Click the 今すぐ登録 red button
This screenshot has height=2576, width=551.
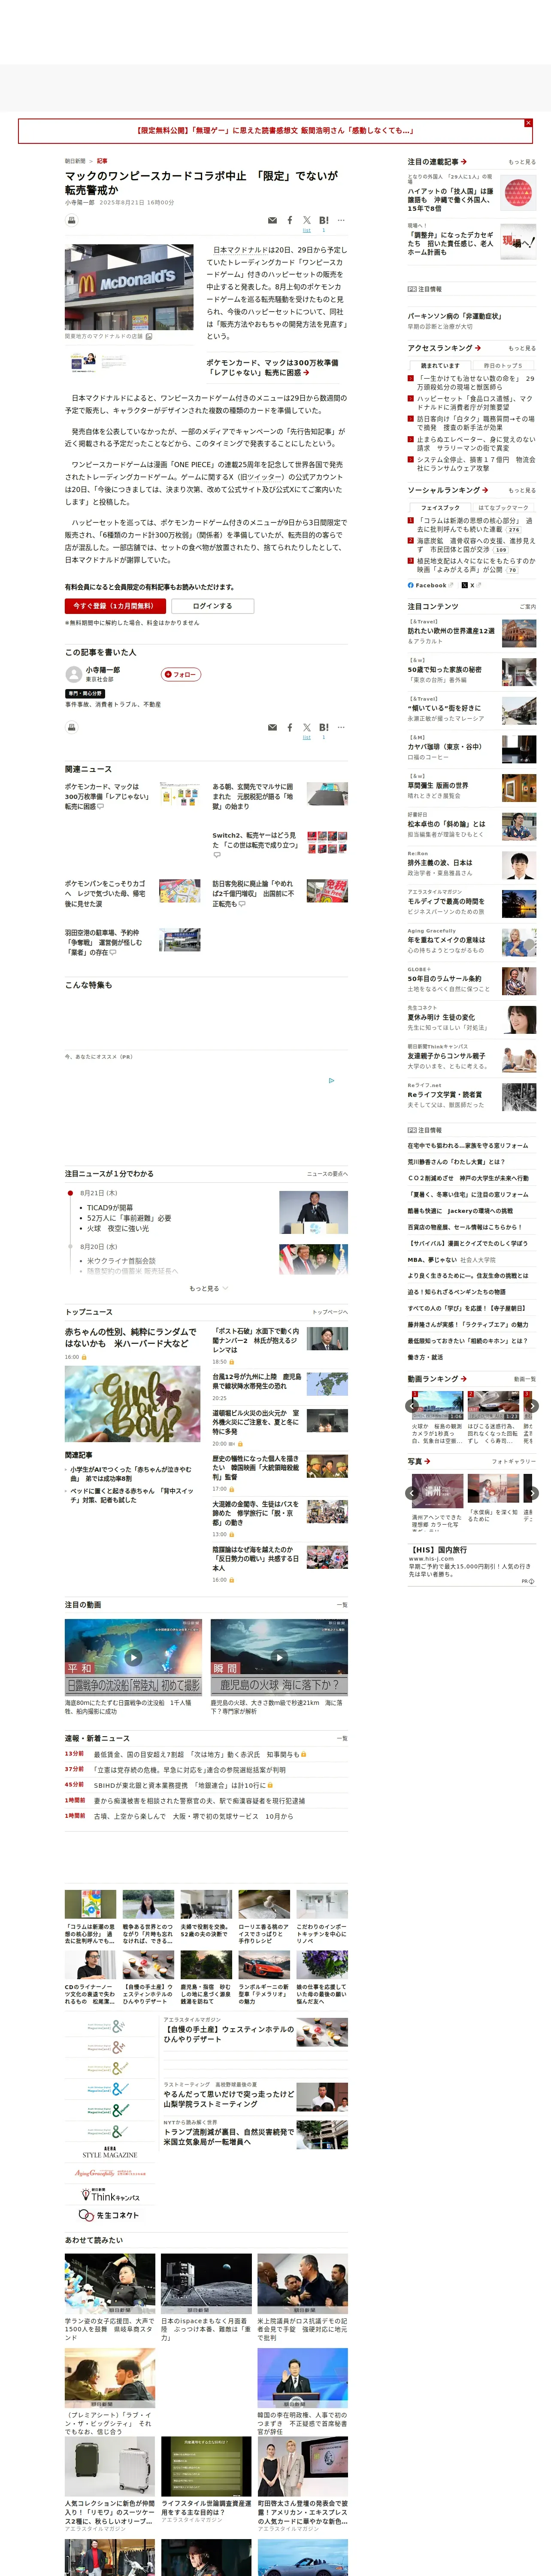115,606
